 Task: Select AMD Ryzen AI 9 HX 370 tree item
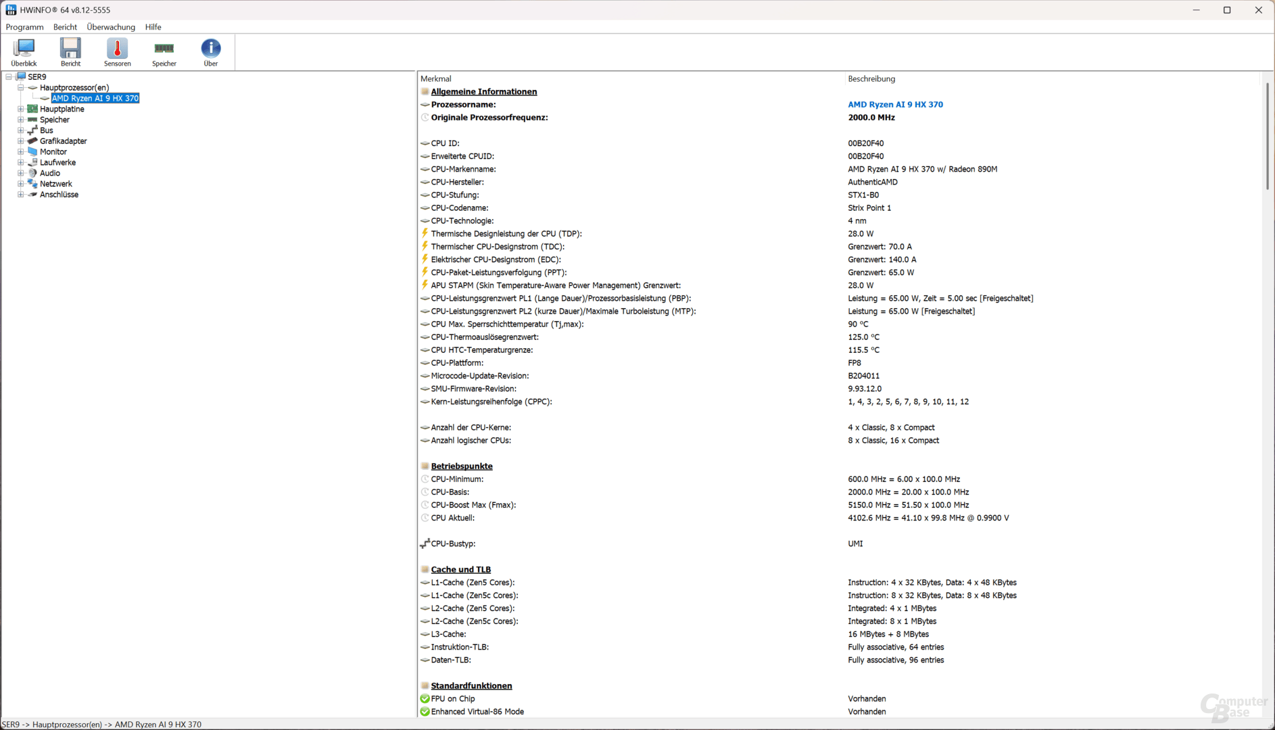(x=95, y=99)
